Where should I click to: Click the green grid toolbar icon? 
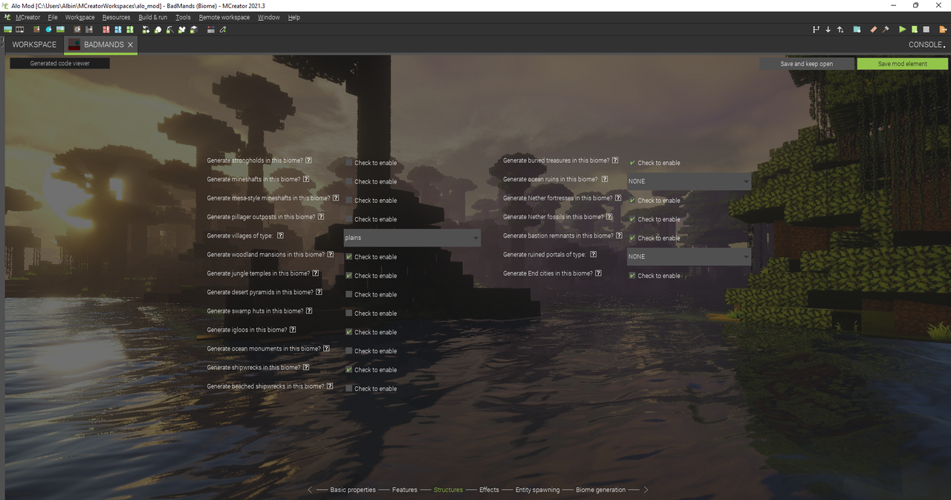[130, 30]
